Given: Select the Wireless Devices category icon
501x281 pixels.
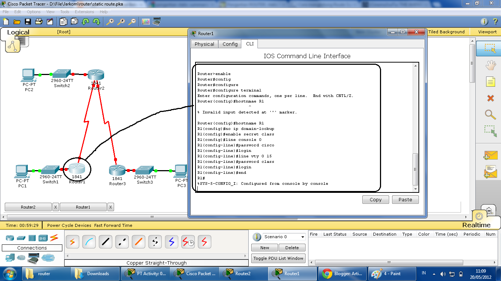Looking at the screenshot, I should click(x=43, y=238).
